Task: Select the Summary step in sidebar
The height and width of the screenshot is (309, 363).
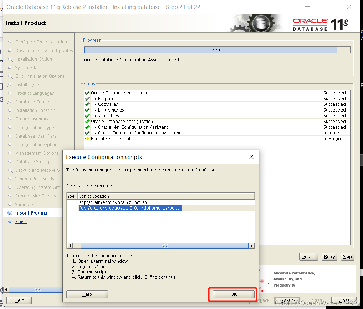Action: click(x=25, y=204)
